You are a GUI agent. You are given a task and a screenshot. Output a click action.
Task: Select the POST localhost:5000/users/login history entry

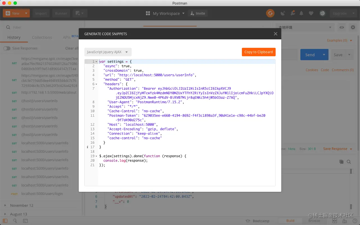click(42, 194)
